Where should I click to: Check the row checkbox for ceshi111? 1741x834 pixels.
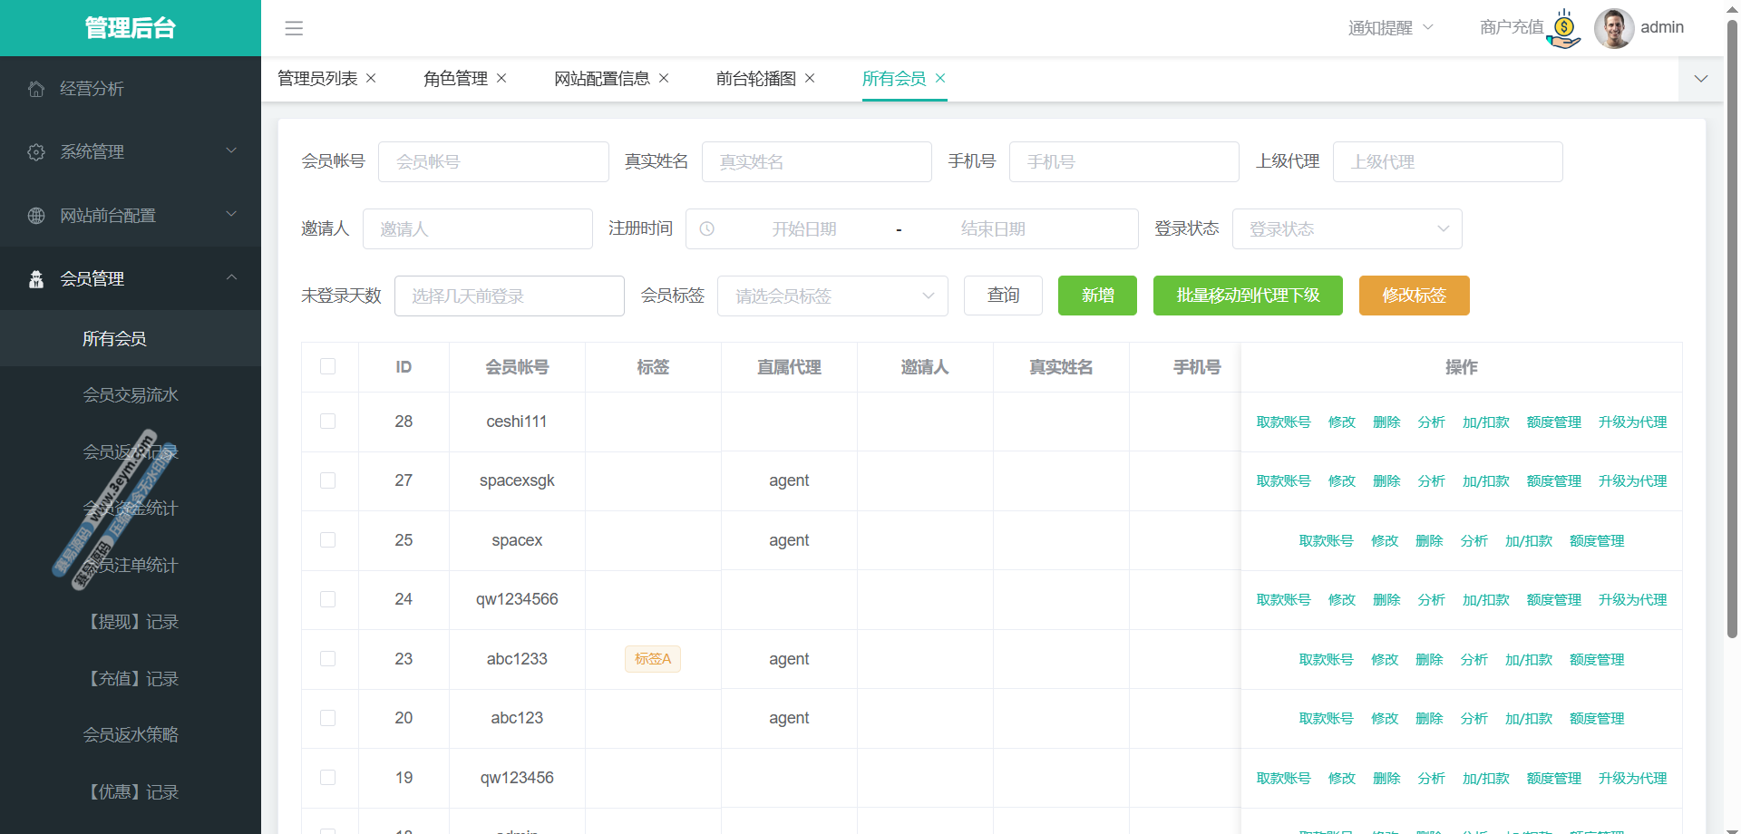[x=328, y=422]
